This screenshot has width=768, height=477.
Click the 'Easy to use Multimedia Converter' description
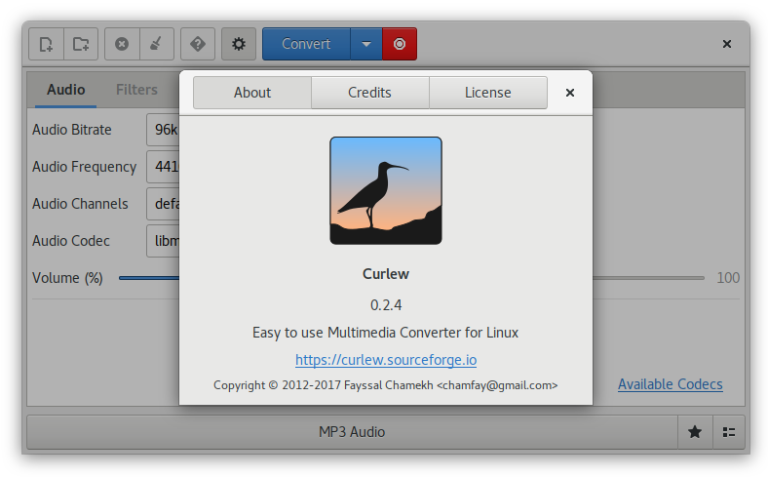[x=386, y=333]
